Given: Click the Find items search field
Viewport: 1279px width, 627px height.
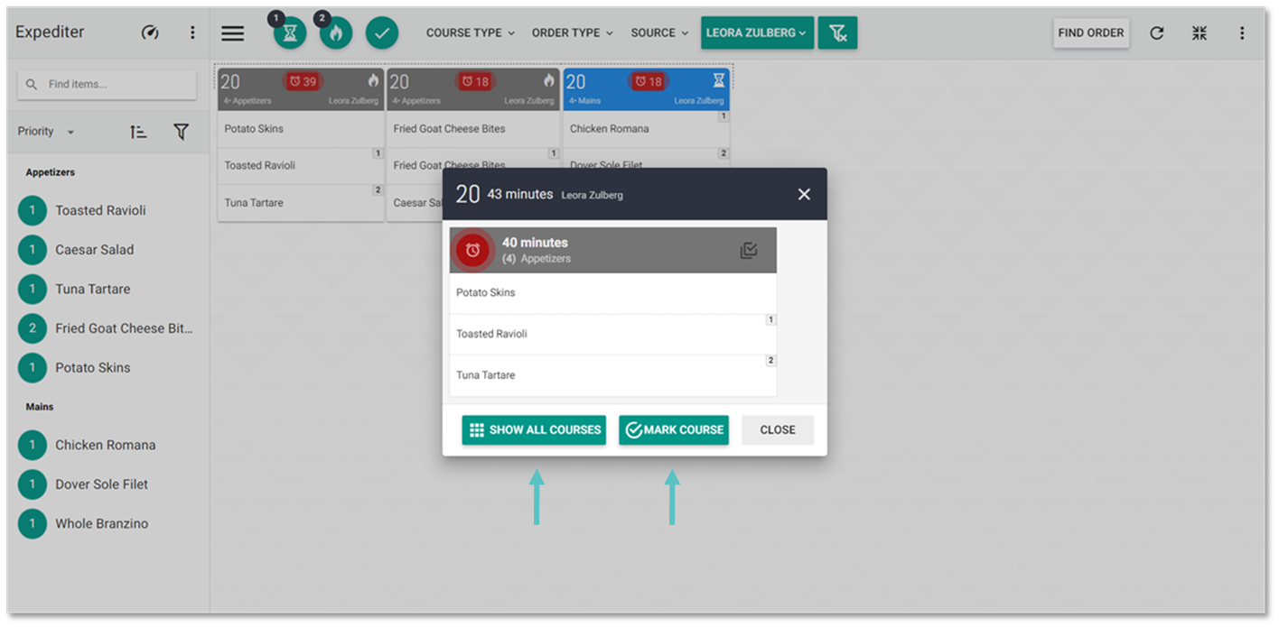Looking at the screenshot, I should point(107,84).
